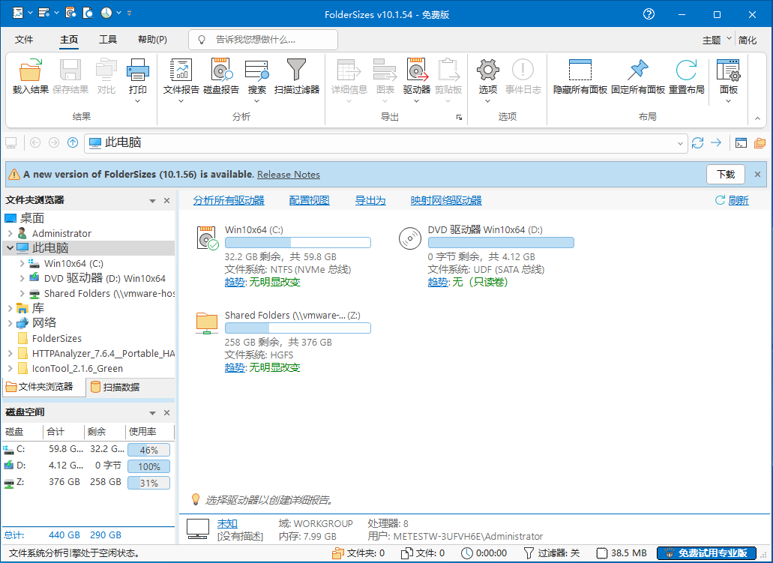773x563 pixels.
Task: Click the orange folders icon at address bar right
Action: (760, 143)
